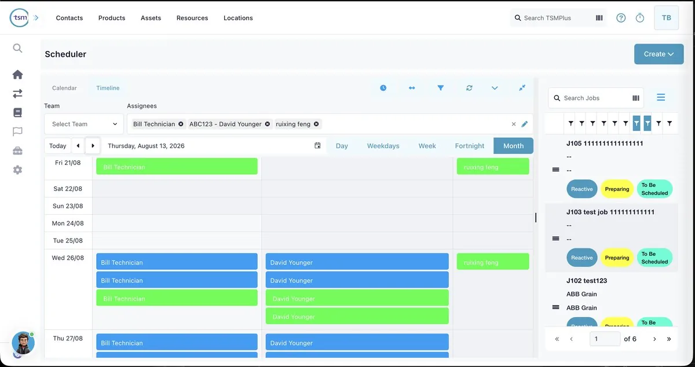The width and height of the screenshot is (695, 367).
Task: Open the flag sidebar icon
Action: (17, 132)
